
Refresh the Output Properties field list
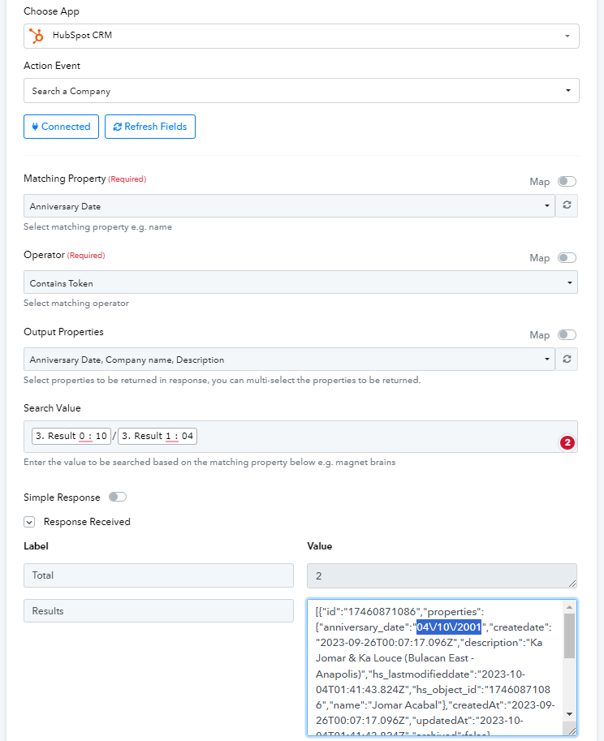(567, 360)
